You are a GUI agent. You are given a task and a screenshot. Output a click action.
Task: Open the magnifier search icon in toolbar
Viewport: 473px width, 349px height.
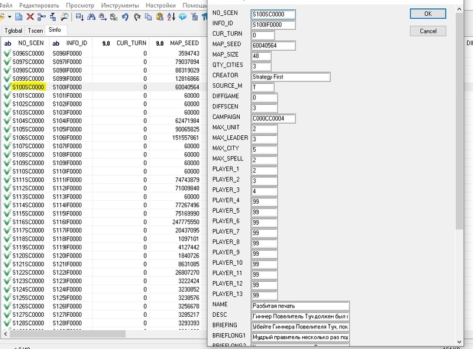[64, 17]
